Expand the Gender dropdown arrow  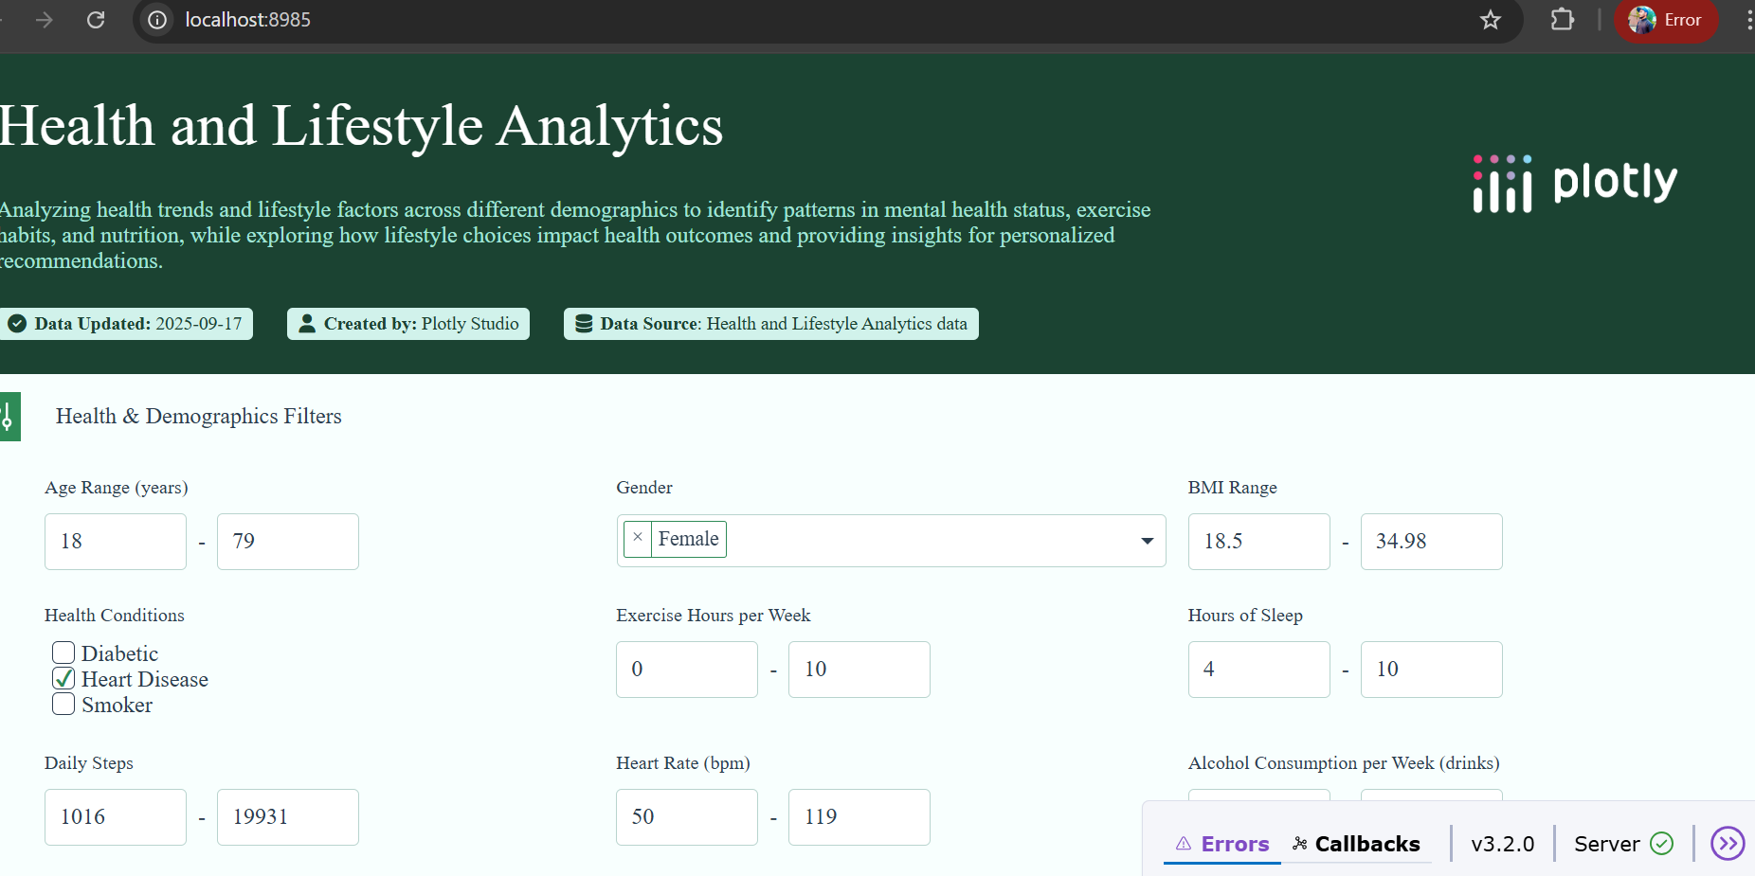1147,541
